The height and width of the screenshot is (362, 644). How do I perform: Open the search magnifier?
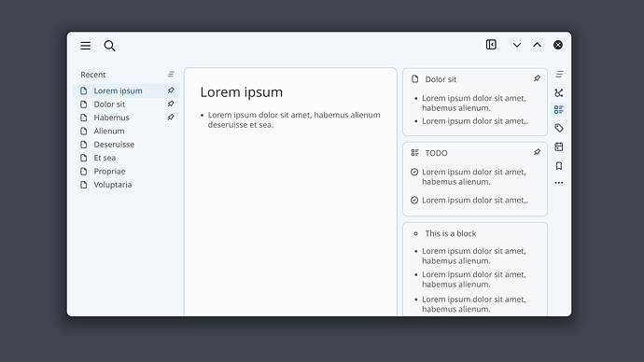[x=109, y=46]
